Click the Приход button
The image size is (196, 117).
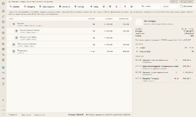79,7
